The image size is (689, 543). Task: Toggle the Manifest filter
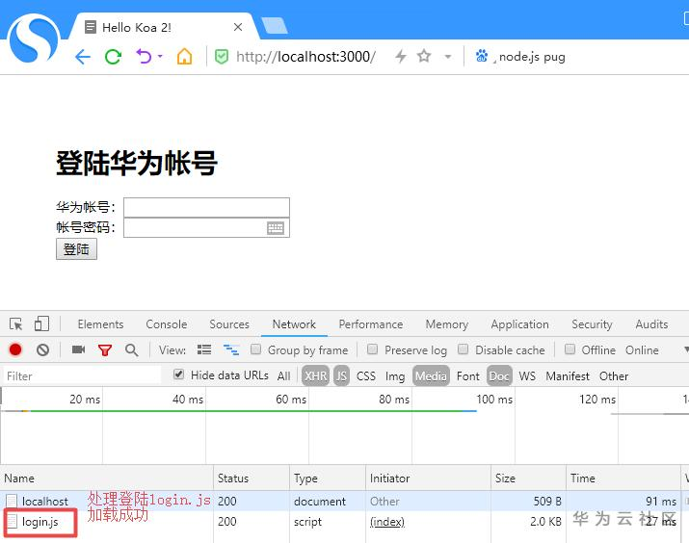[x=568, y=375]
